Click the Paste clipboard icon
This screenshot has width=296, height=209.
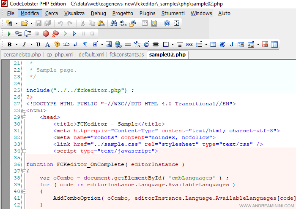[x=101, y=23]
